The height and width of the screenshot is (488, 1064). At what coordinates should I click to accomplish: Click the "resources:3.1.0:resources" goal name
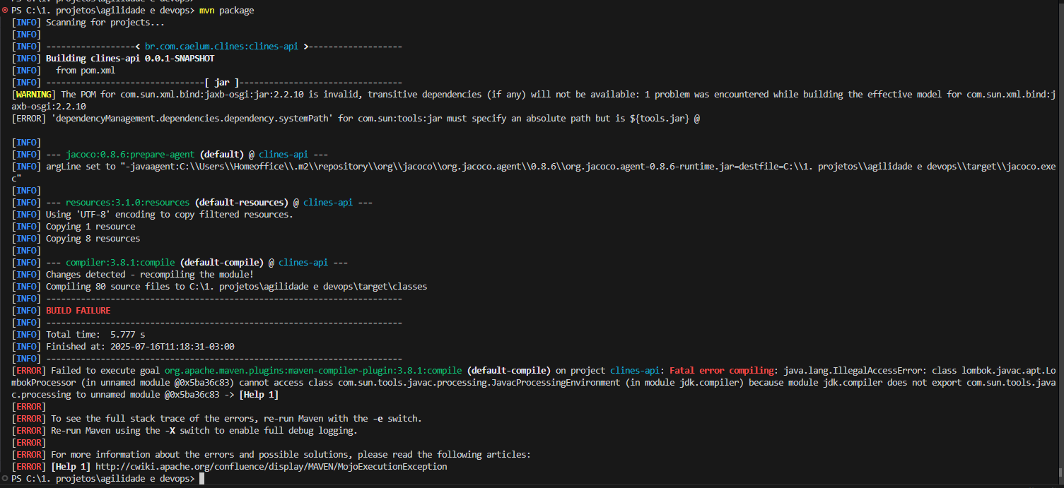128,203
